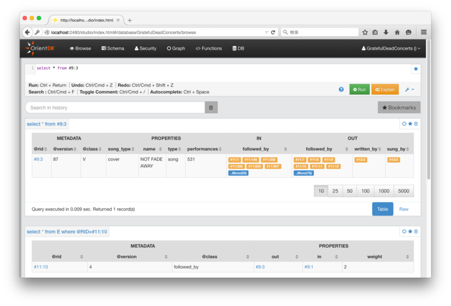This screenshot has width=451, height=306.
Task: Open the Graph editor page
Action: [176, 49]
